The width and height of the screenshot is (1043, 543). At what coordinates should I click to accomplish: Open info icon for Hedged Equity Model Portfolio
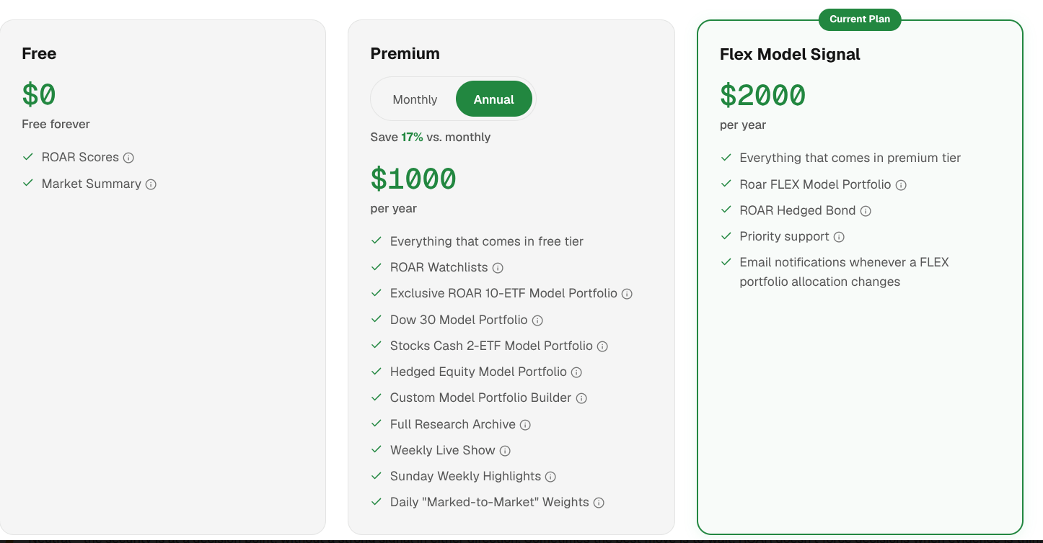coord(576,372)
